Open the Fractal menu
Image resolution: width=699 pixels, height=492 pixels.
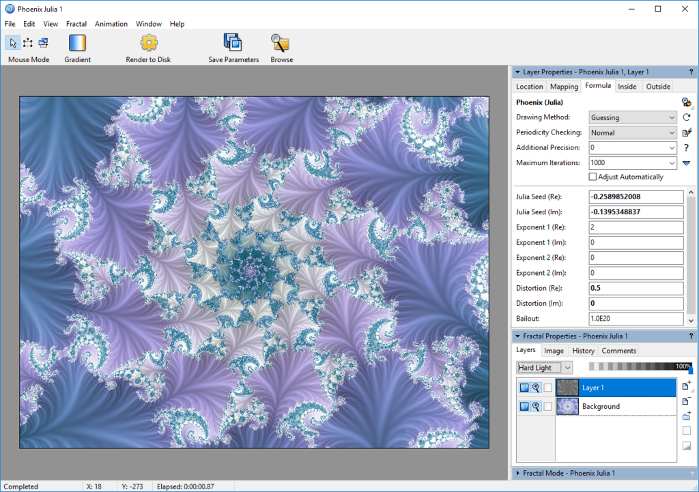pos(76,24)
